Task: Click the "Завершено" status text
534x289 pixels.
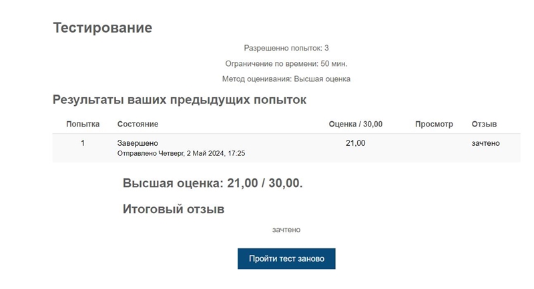Action: [x=138, y=143]
